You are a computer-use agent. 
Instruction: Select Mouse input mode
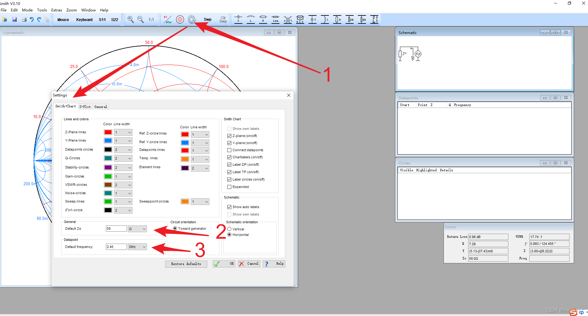63,19
